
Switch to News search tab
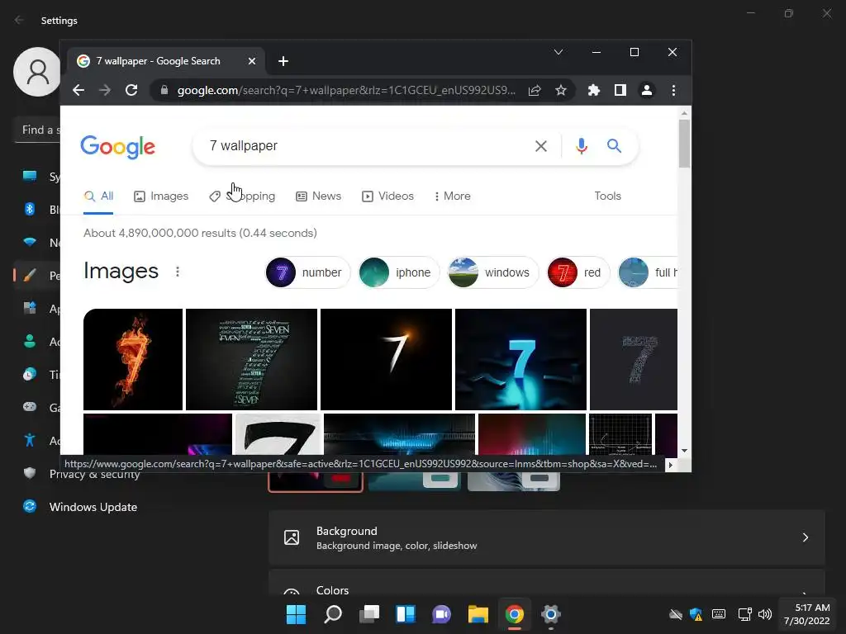tap(318, 196)
